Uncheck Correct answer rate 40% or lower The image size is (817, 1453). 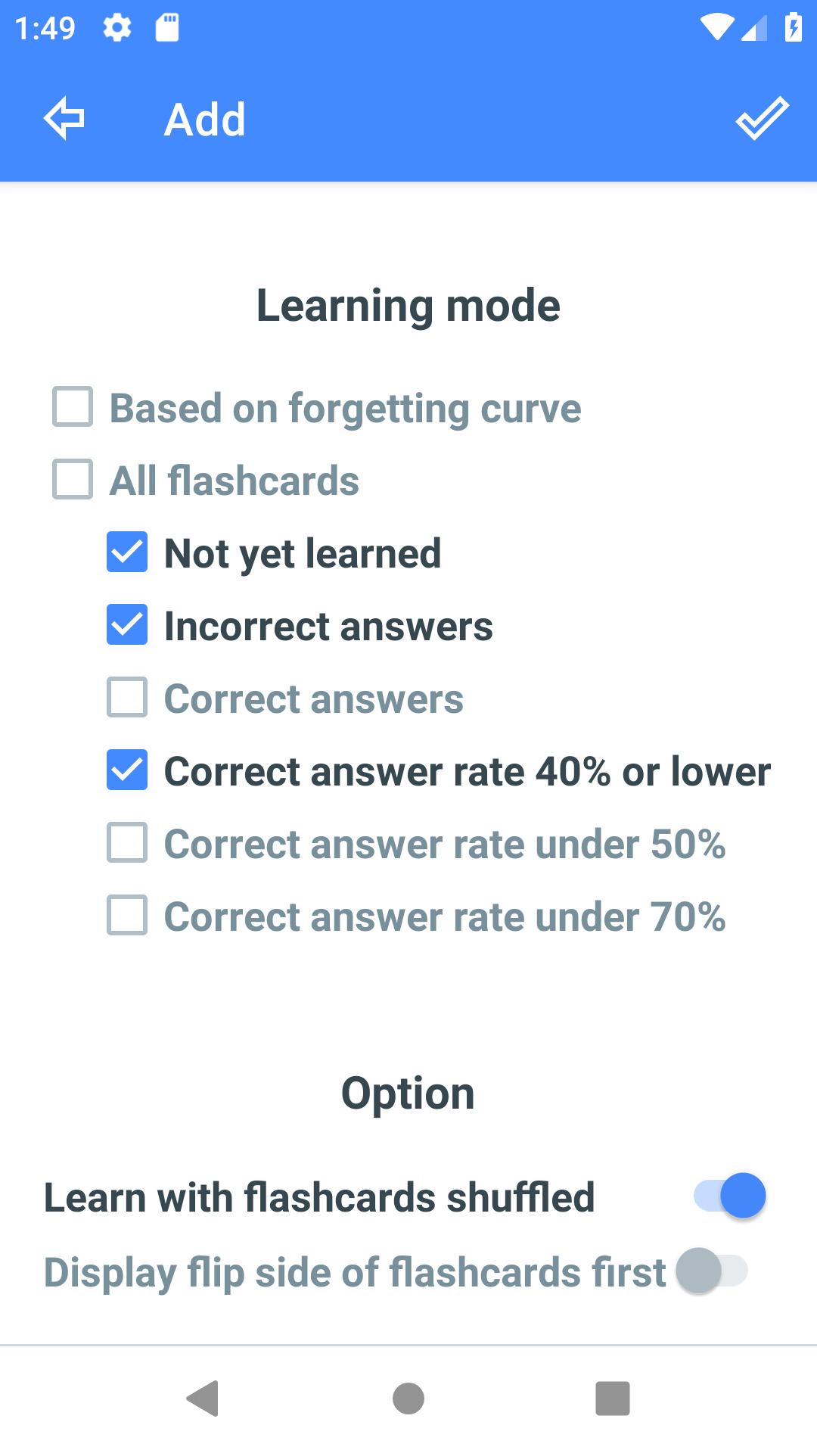coord(127,770)
